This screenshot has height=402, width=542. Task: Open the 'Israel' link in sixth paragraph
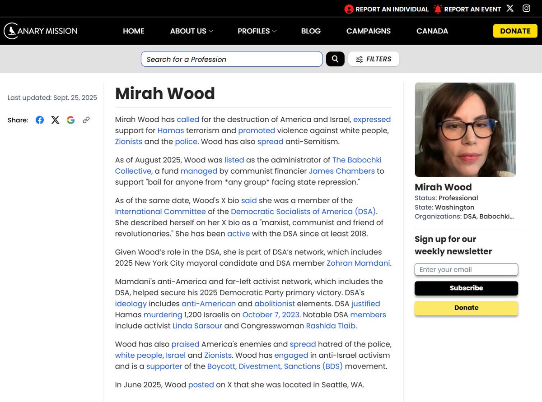click(176, 355)
